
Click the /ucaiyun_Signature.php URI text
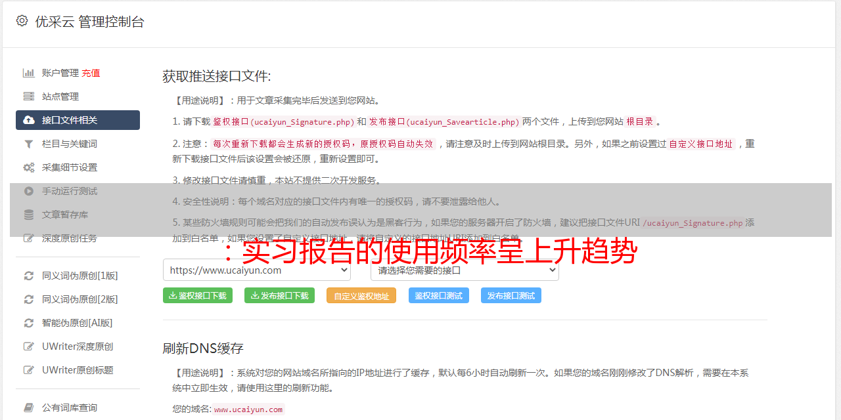(693, 223)
